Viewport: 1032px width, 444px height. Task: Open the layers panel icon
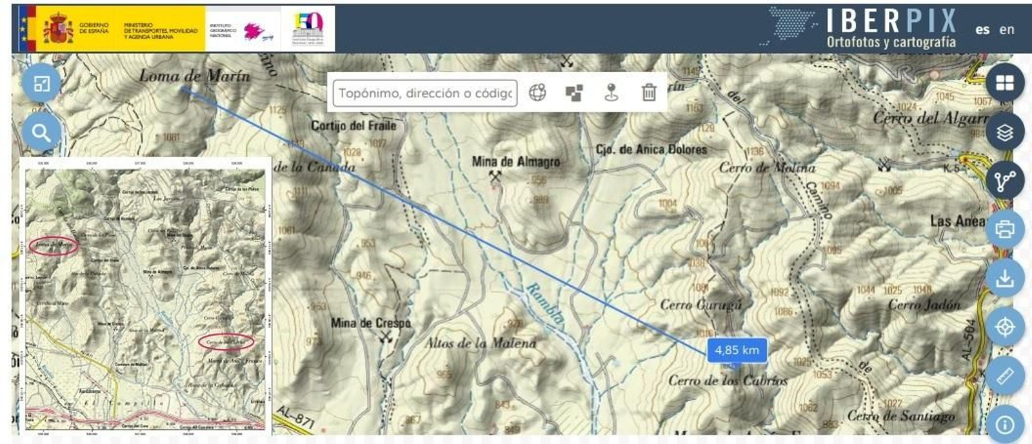1004,132
